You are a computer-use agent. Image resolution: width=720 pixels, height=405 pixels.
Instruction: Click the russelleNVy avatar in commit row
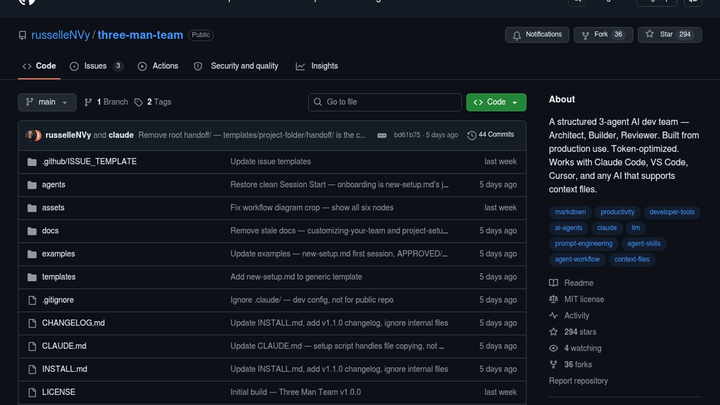pyautogui.click(x=31, y=135)
